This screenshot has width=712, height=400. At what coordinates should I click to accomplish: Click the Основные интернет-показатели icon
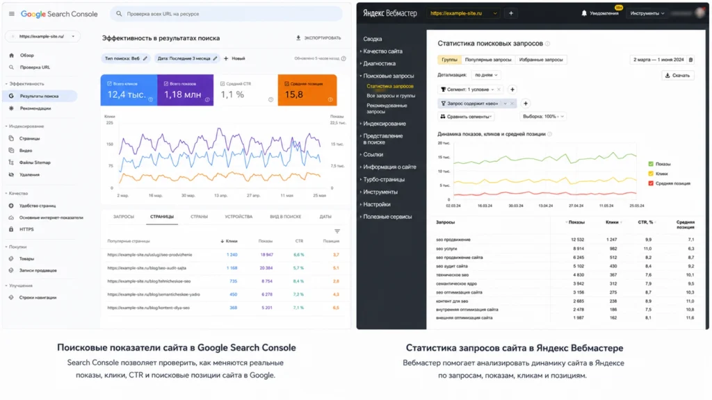click(11, 217)
